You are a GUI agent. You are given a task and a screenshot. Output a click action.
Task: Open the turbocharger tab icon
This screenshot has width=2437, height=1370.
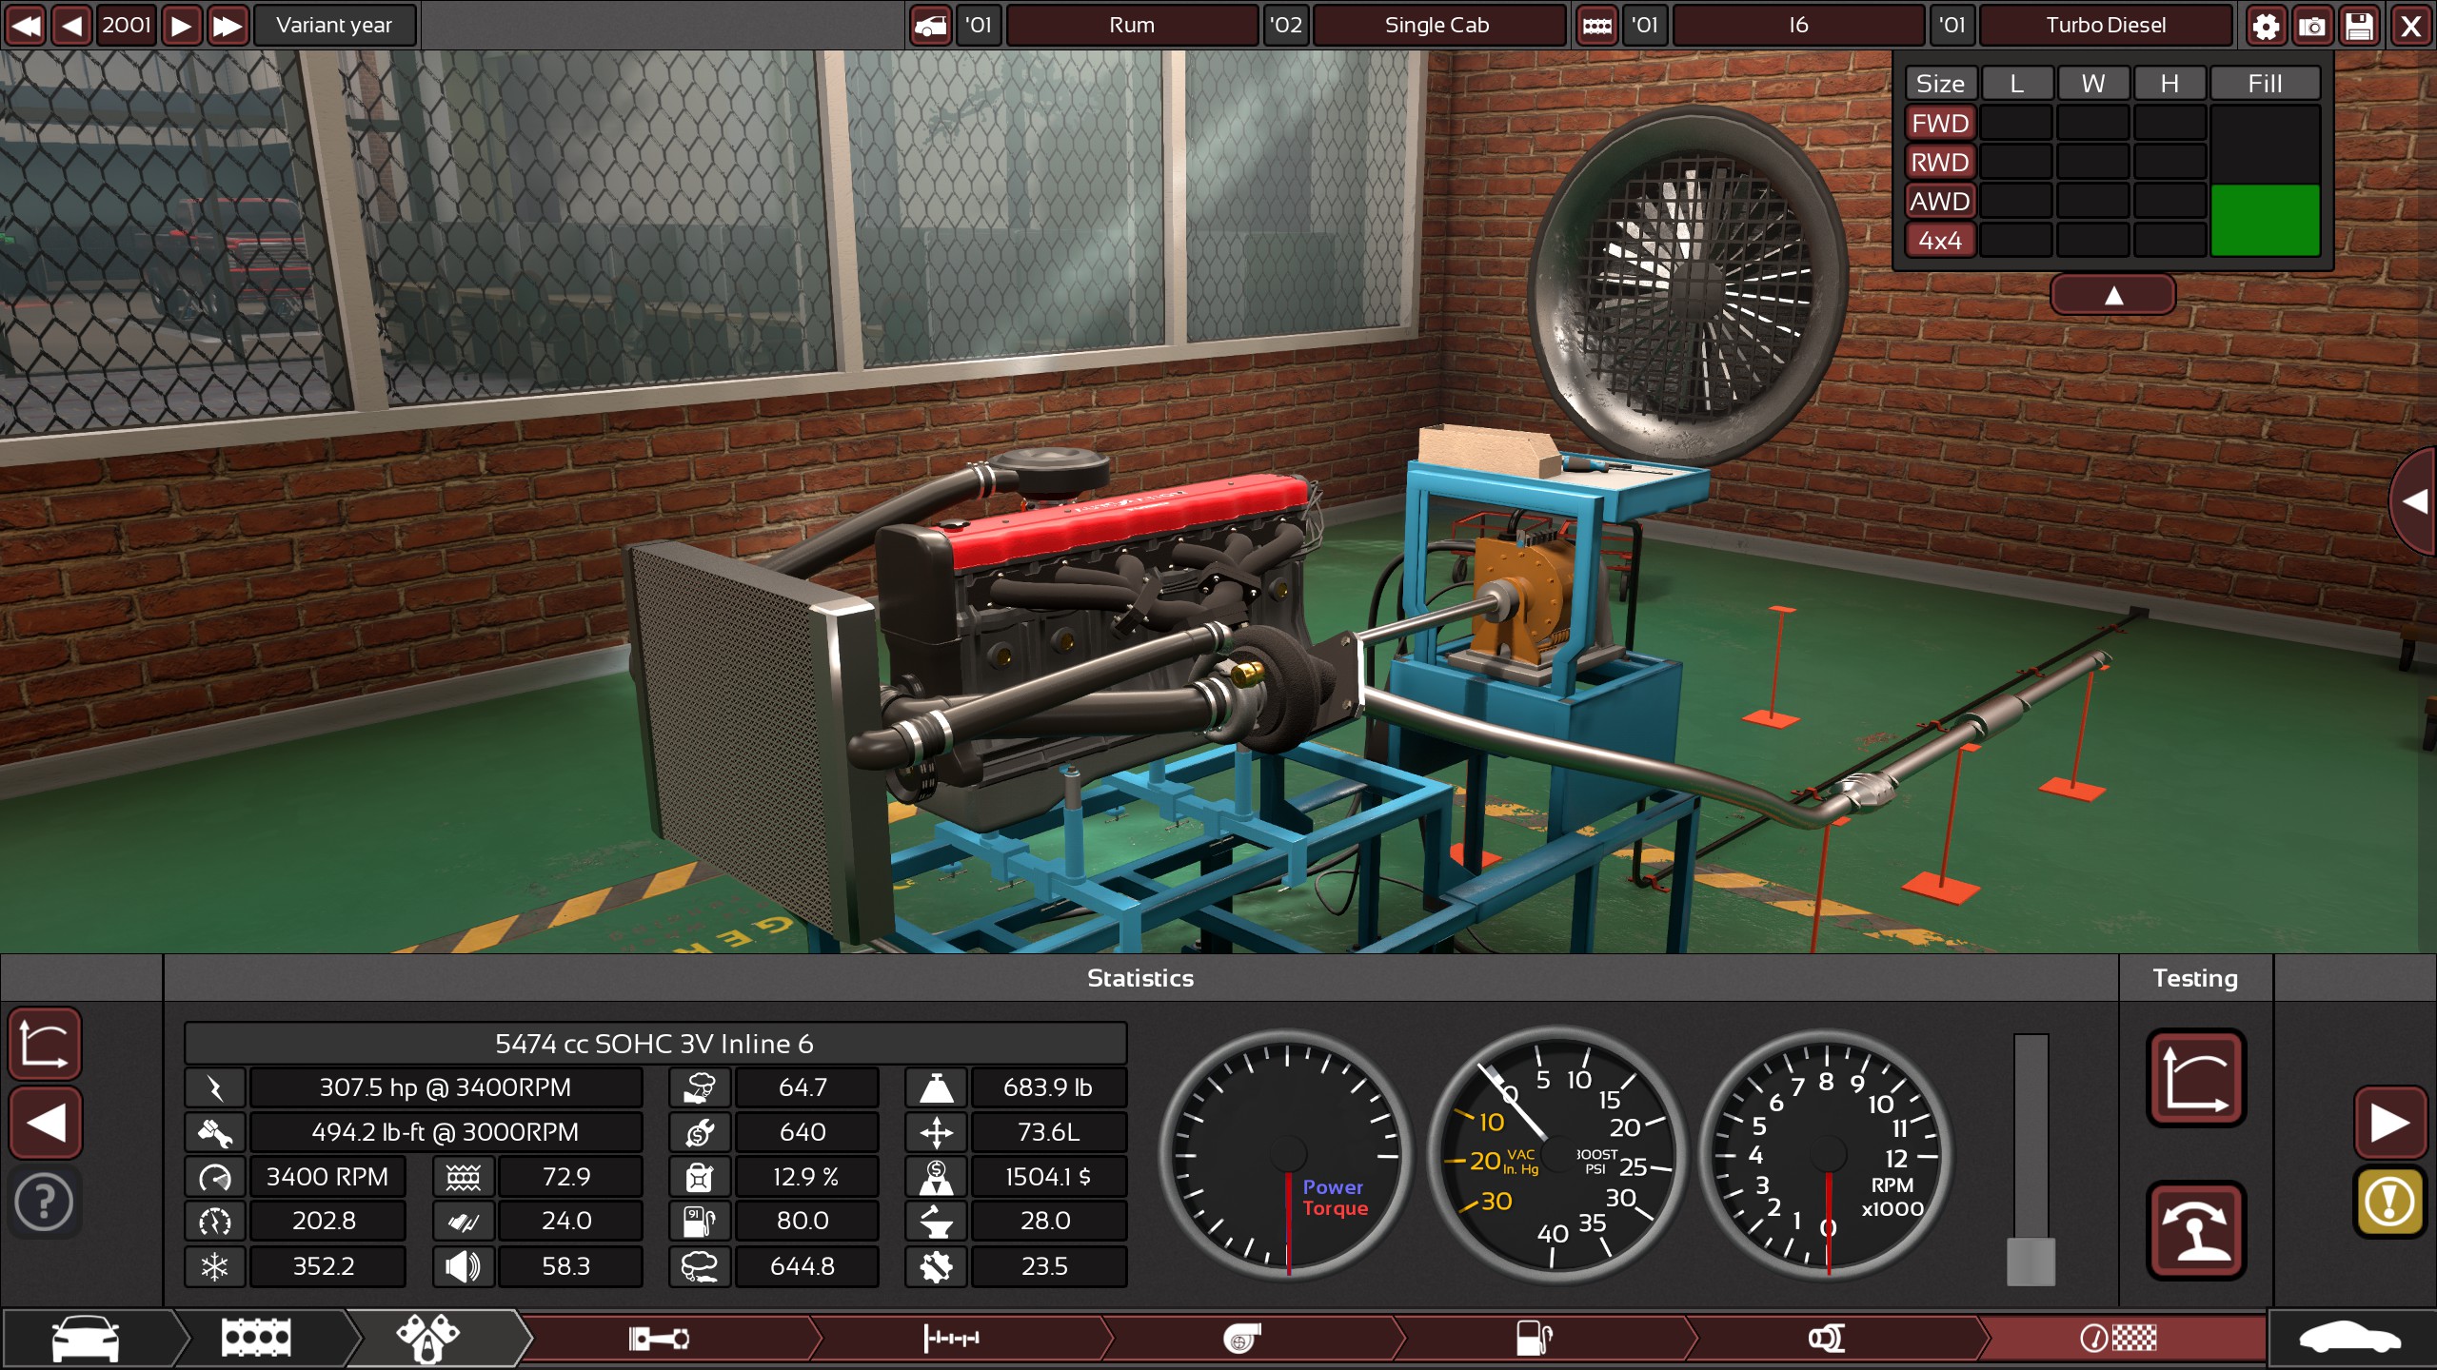click(x=1242, y=1339)
